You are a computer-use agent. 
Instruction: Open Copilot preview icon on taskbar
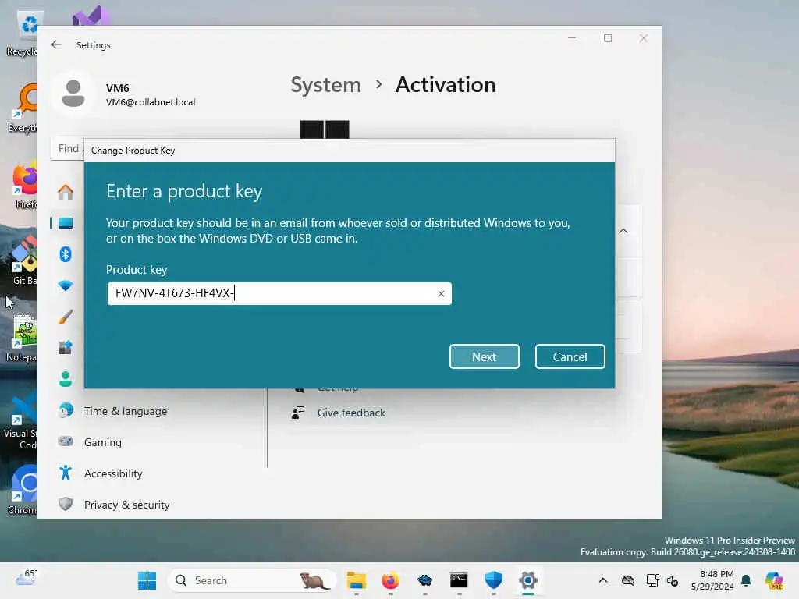click(x=774, y=580)
